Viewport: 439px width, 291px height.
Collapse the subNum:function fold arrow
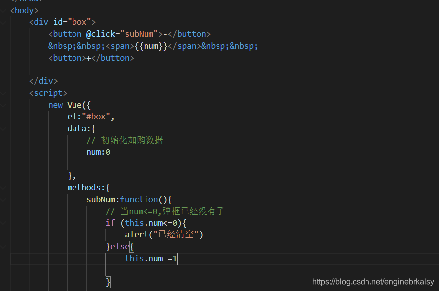tap(3, 200)
